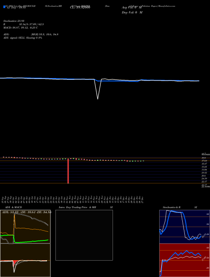This screenshot has width=210, height=277.
Task: Select the 'Stochastics: 23.93' reading
Action: click(13, 21)
